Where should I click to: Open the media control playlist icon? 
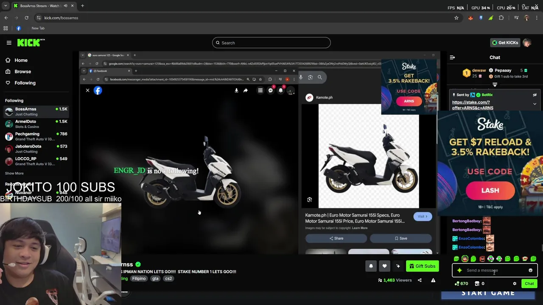click(516, 18)
